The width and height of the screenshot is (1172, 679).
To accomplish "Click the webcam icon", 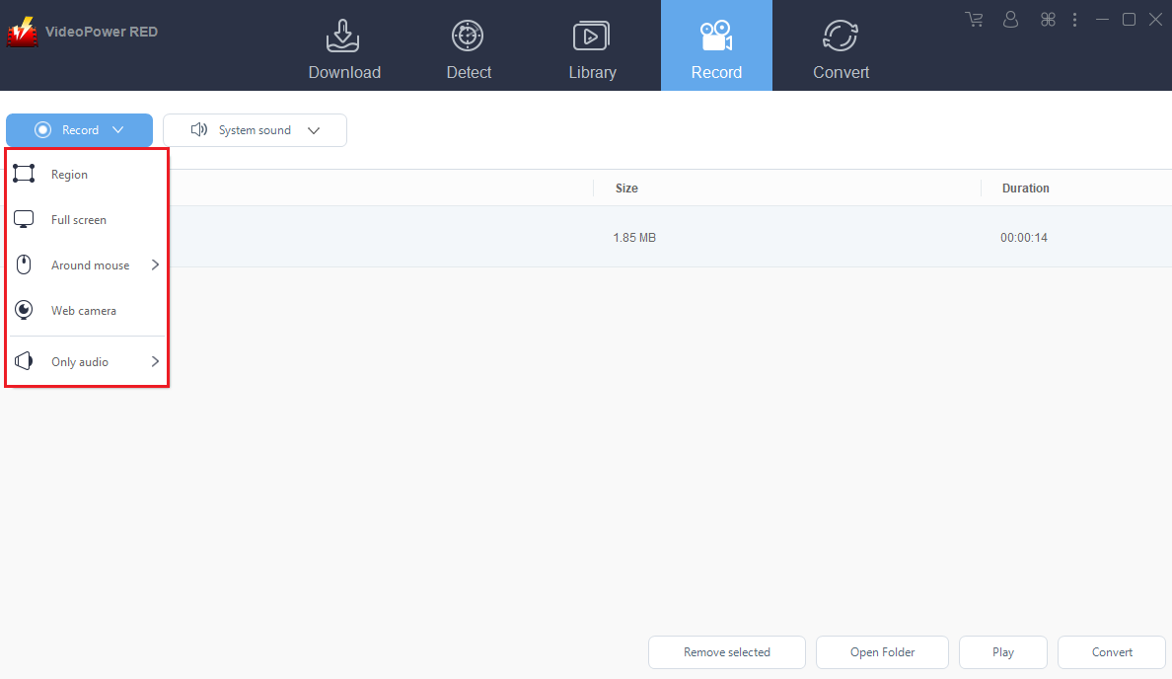I will pyautogui.click(x=24, y=310).
